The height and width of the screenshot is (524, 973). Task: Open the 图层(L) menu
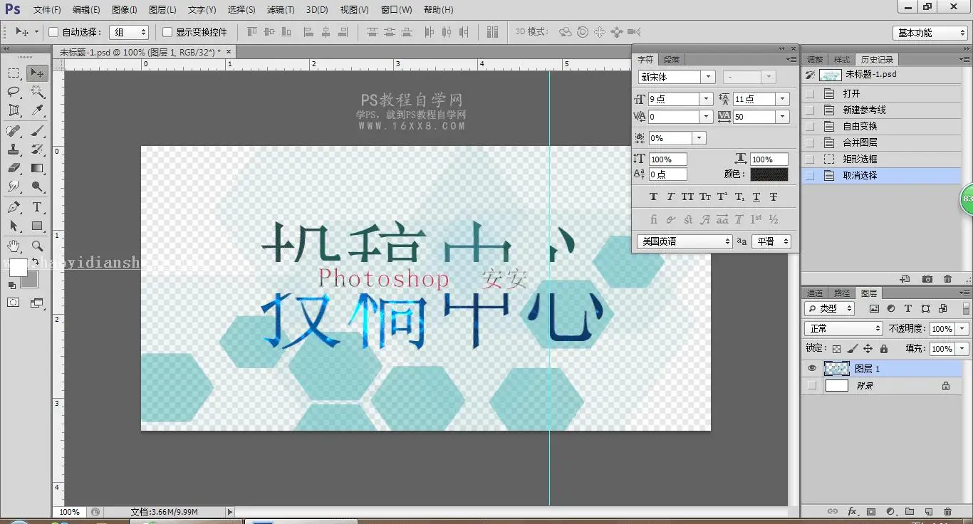(x=163, y=10)
